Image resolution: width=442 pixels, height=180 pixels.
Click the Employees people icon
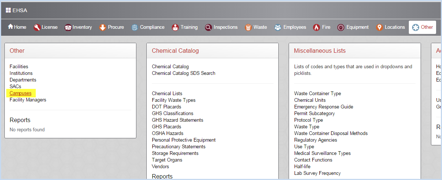[x=278, y=27]
